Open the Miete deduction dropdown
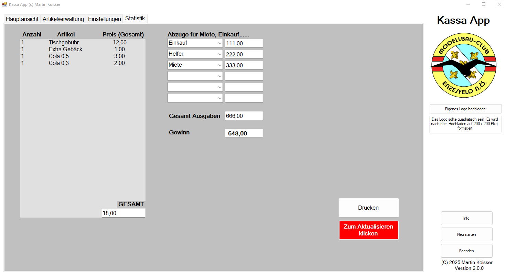Screen dimensions: 506x276 (x=220, y=65)
